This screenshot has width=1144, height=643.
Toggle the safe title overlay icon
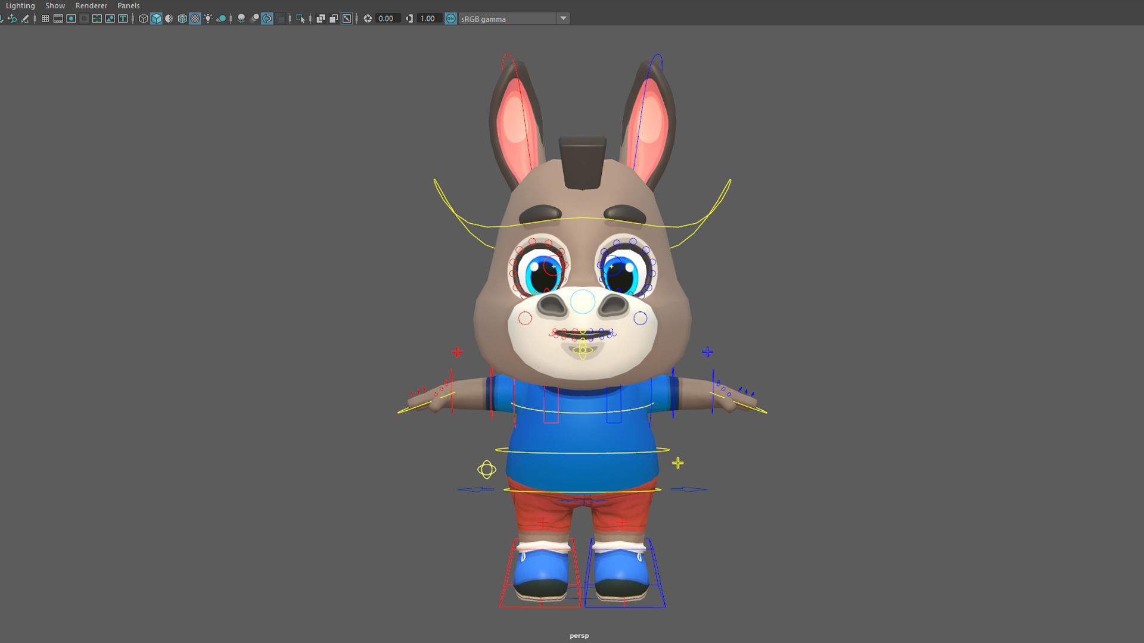click(x=123, y=18)
